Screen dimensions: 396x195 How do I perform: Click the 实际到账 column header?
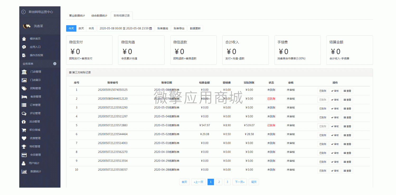(x=249, y=83)
